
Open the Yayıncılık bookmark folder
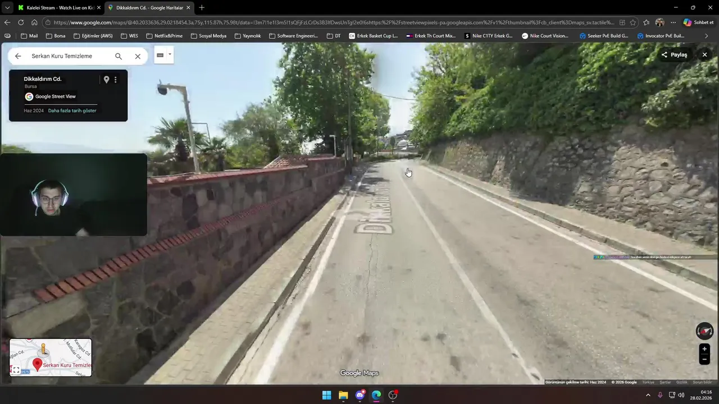(248, 36)
